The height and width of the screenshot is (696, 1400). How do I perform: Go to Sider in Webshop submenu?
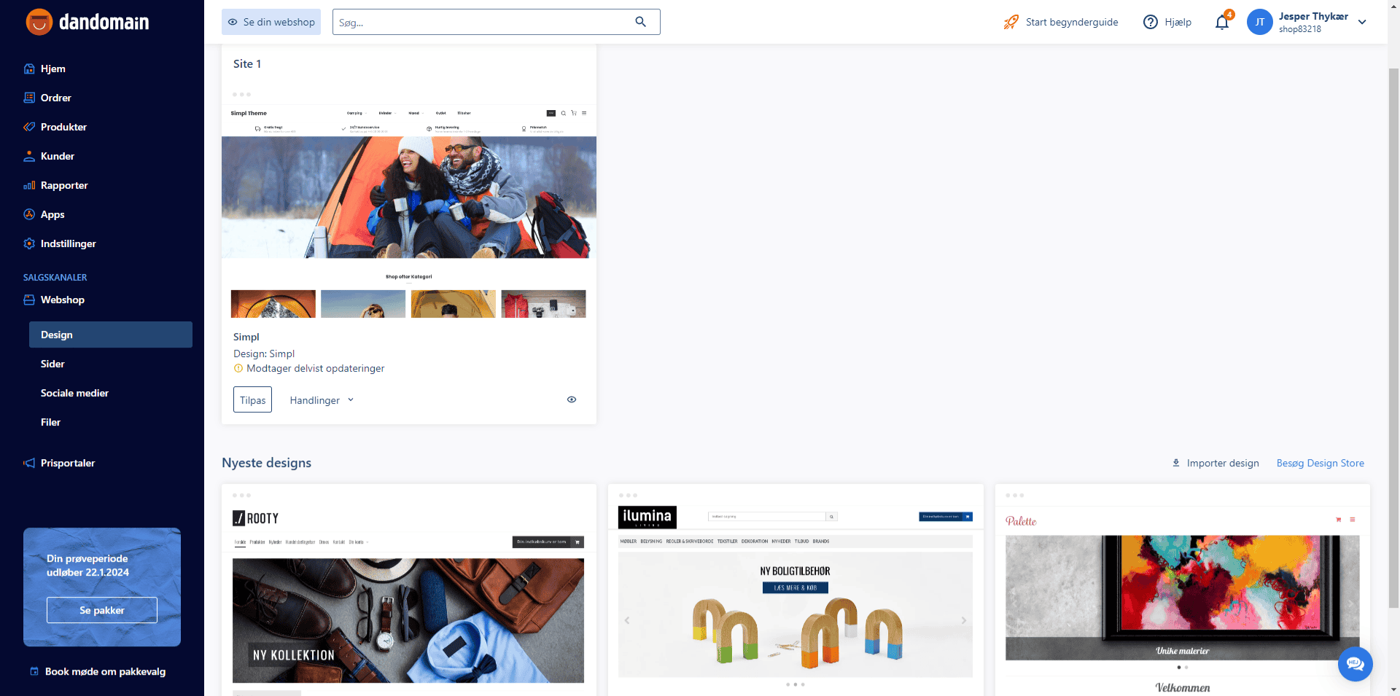click(52, 364)
